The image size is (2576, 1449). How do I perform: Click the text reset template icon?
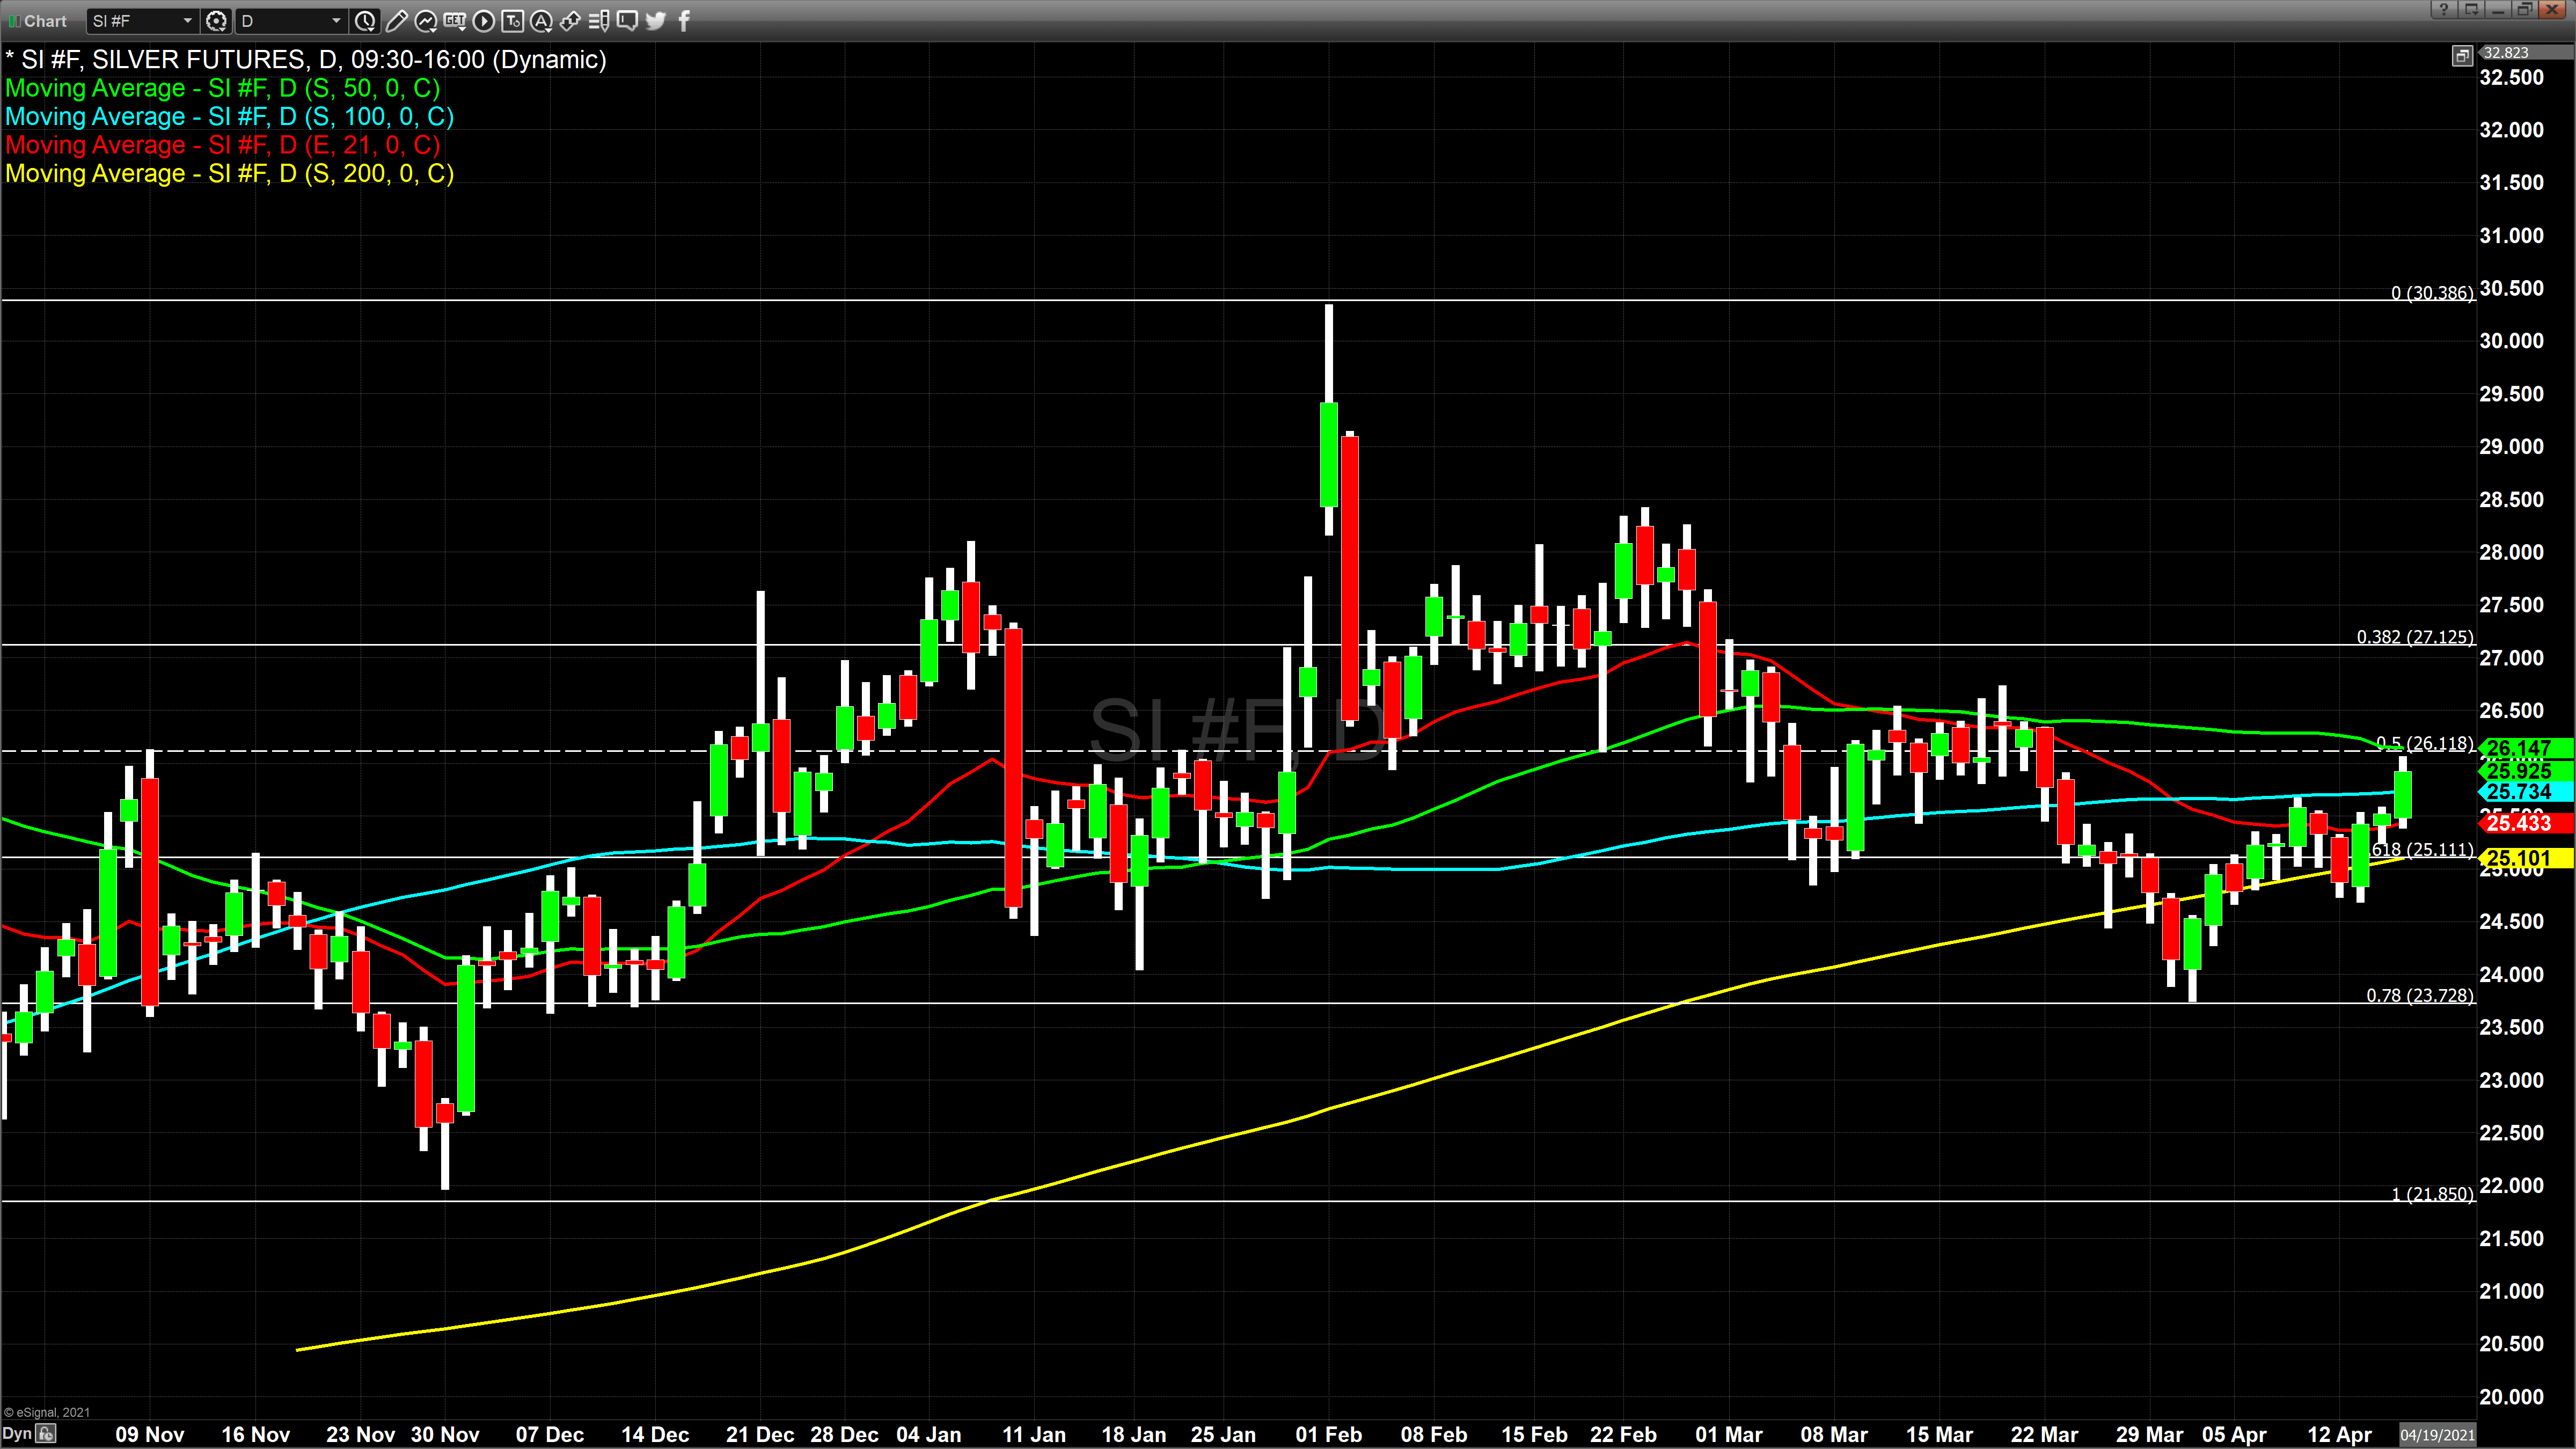[512, 20]
